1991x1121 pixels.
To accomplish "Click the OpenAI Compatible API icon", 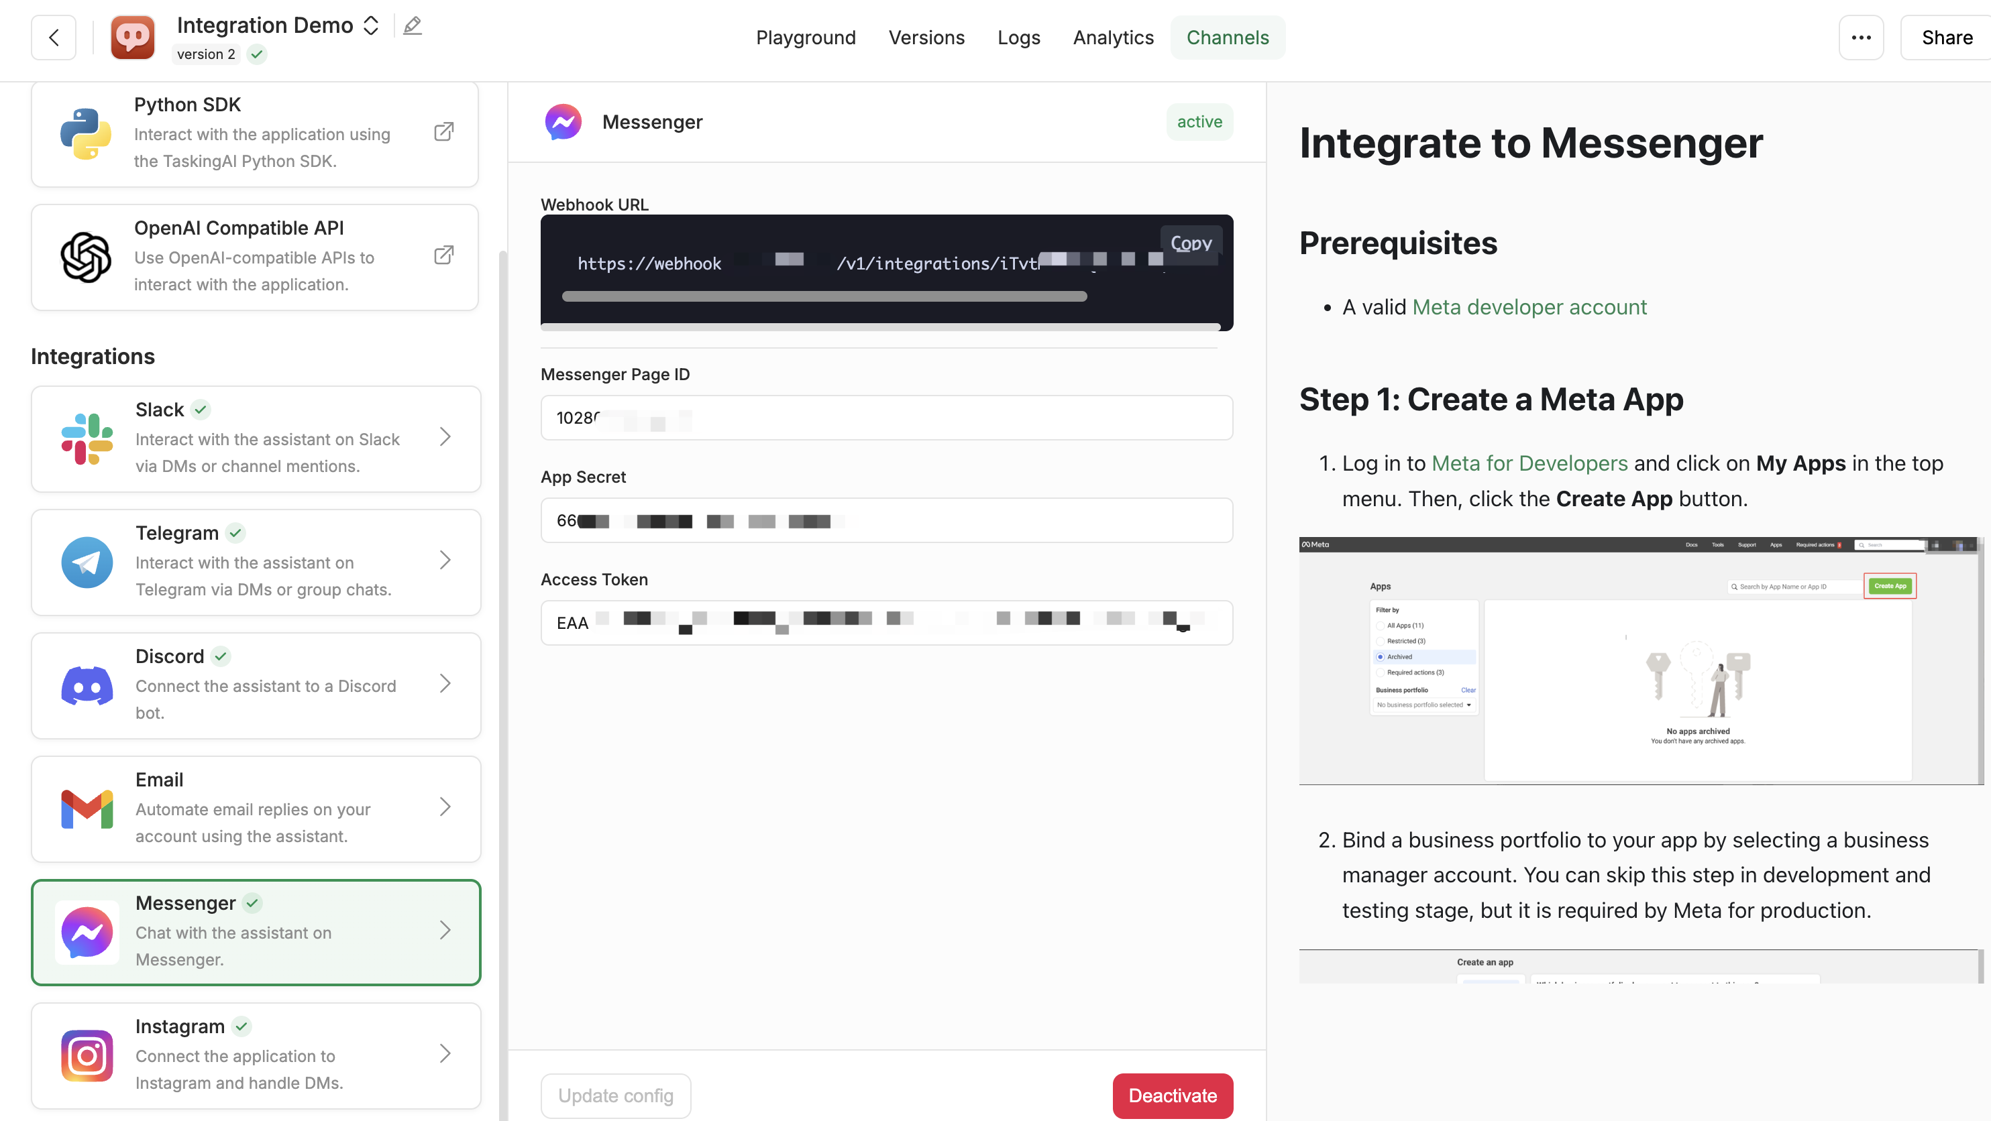I will (85, 255).
